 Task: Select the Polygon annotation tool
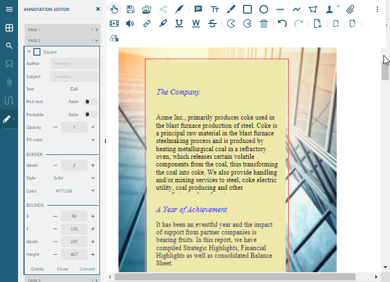[x=313, y=9]
